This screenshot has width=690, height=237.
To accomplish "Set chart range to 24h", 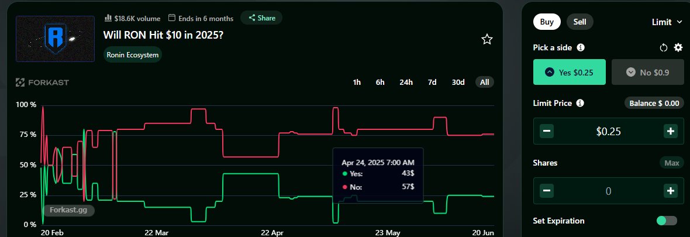I will click(x=406, y=83).
